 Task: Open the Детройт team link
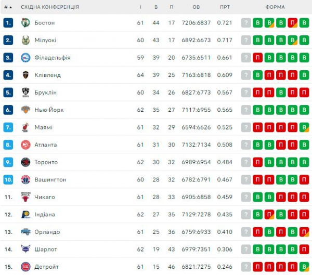coord(46,267)
